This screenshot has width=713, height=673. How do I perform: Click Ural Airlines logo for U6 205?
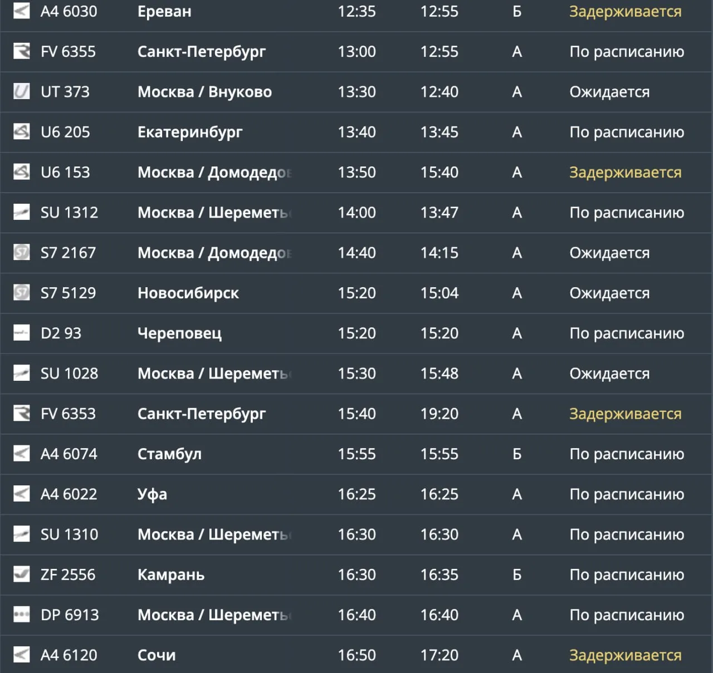21,132
